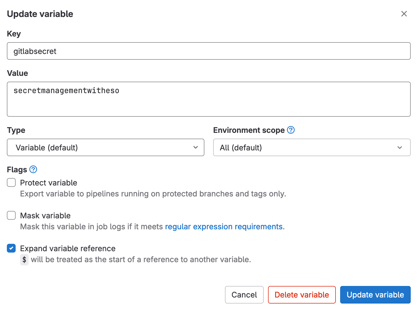
Task: Uncheck Expand variable reference checkbox
Action: point(11,248)
